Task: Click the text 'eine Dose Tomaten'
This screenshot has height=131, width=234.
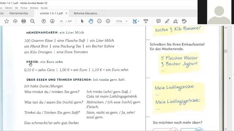Action: pyautogui.click(x=72, y=52)
